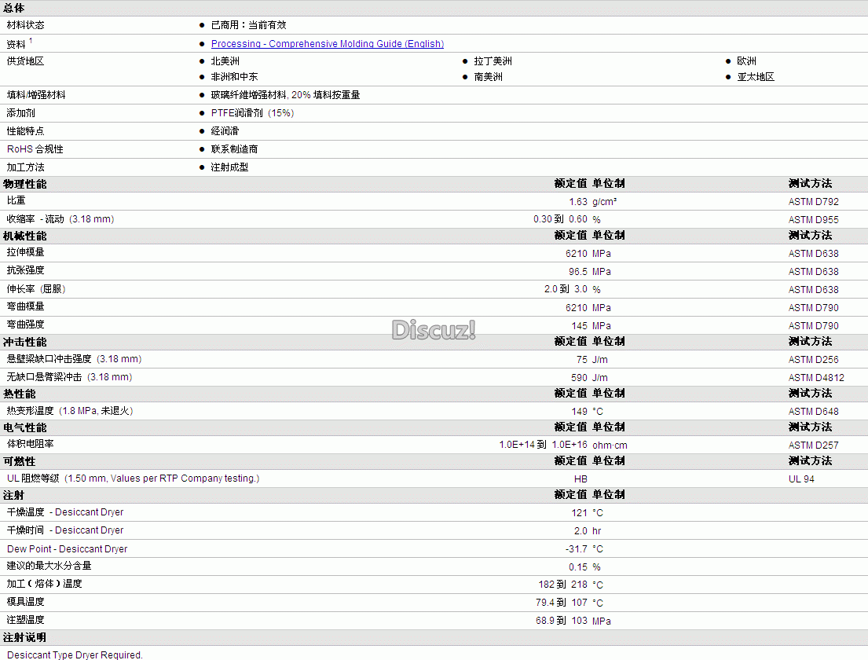Select the 注射成型 processing method entry
The width and height of the screenshot is (868, 660).
pyautogui.click(x=229, y=167)
